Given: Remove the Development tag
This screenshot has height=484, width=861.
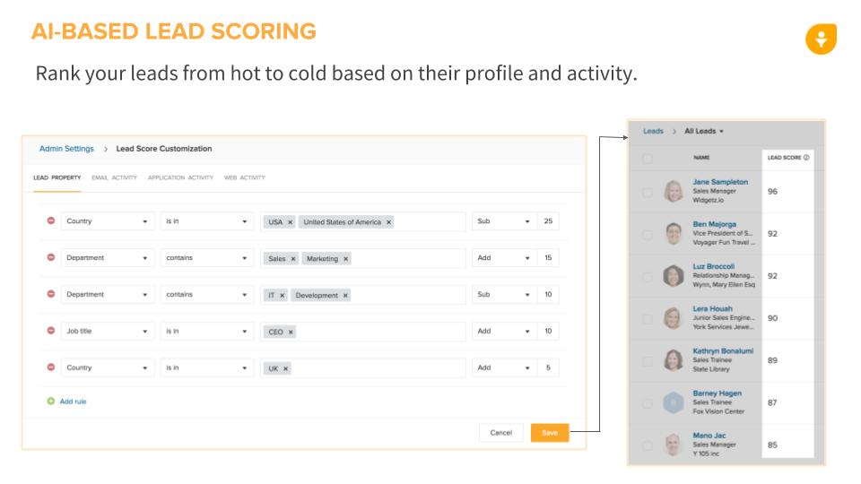Looking at the screenshot, I should pos(345,296).
